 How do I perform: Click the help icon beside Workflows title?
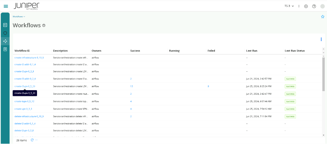44,25
